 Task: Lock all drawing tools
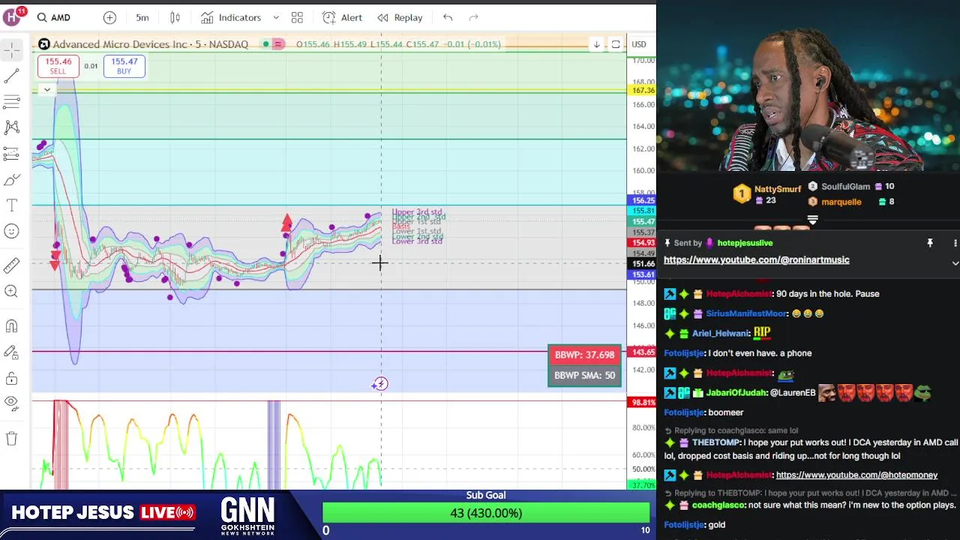pyautogui.click(x=11, y=378)
